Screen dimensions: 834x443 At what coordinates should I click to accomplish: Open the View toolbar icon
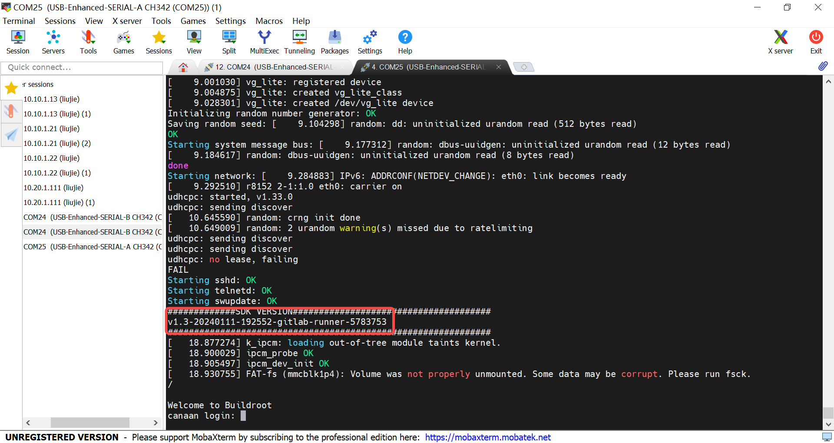[194, 42]
